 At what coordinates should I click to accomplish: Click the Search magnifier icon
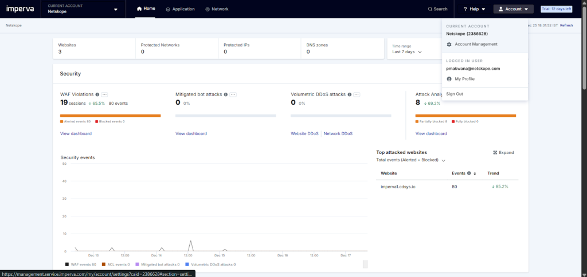pos(430,9)
